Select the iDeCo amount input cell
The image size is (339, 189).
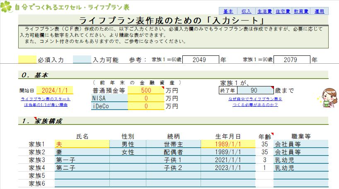(x=145, y=106)
